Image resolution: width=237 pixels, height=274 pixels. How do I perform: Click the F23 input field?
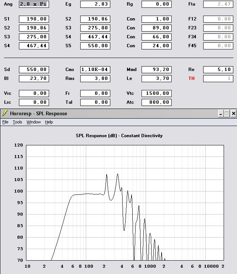(218, 28)
